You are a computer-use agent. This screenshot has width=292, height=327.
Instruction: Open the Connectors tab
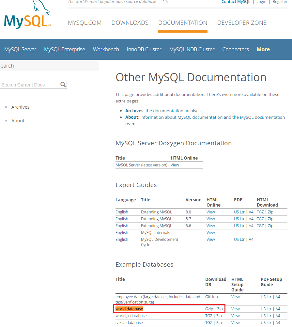point(236,49)
